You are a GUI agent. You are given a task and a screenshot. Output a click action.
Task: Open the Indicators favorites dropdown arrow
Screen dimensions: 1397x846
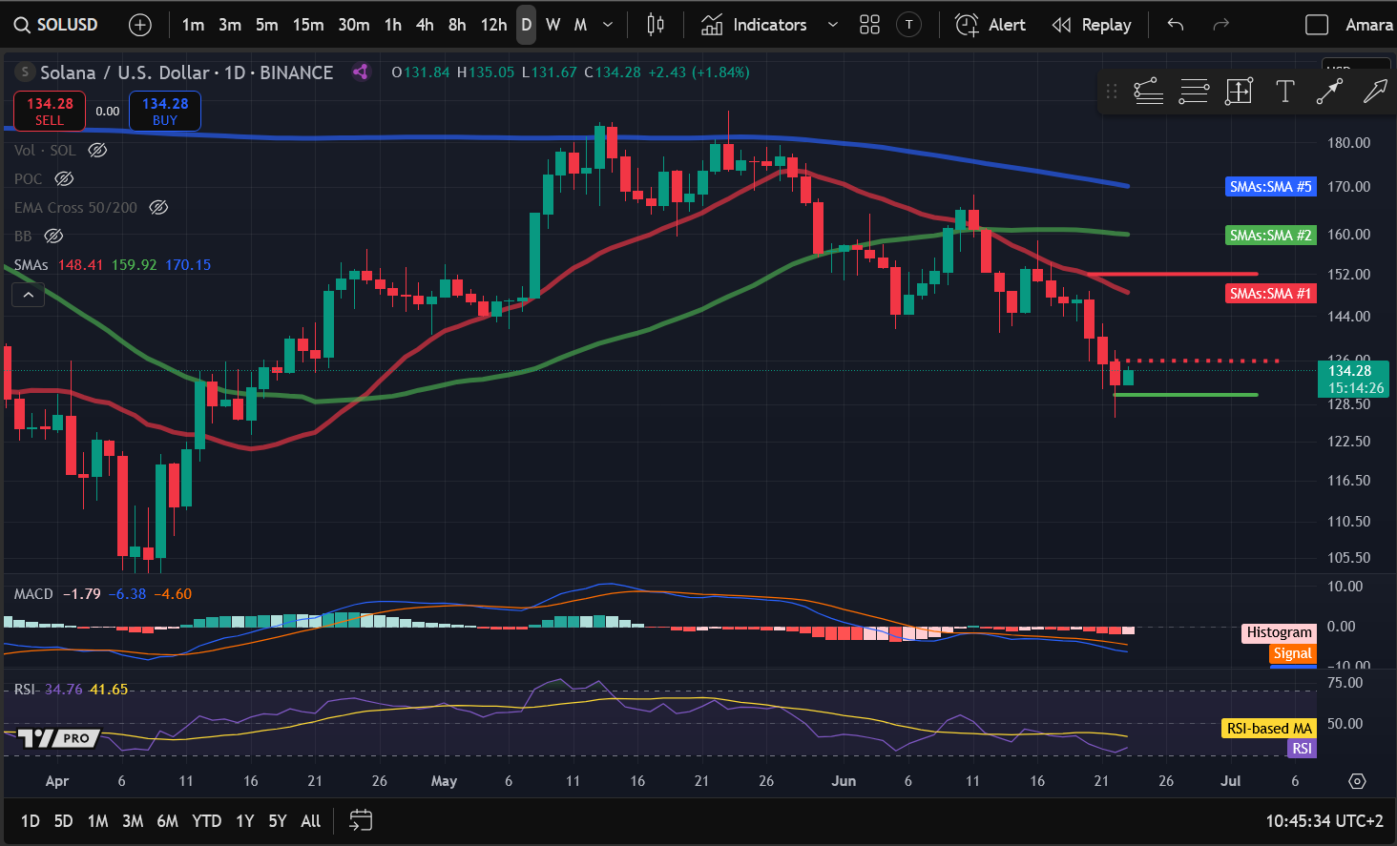click(x=832, y=25)
